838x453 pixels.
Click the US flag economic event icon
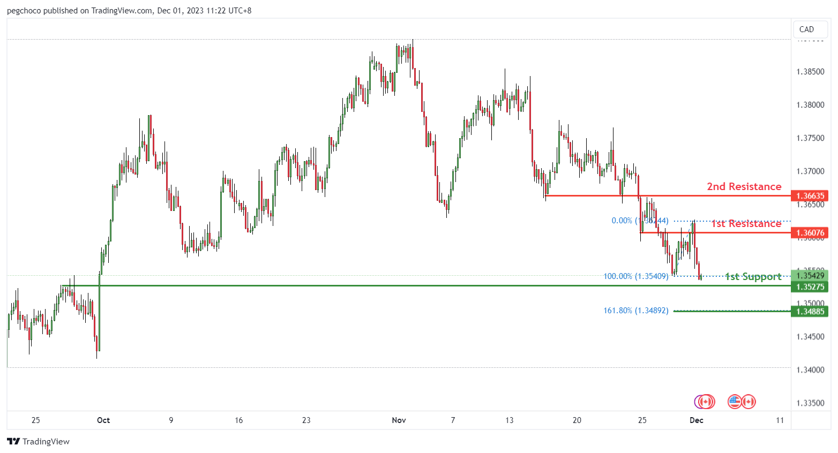pyautogui.click(x=735, y=402)
